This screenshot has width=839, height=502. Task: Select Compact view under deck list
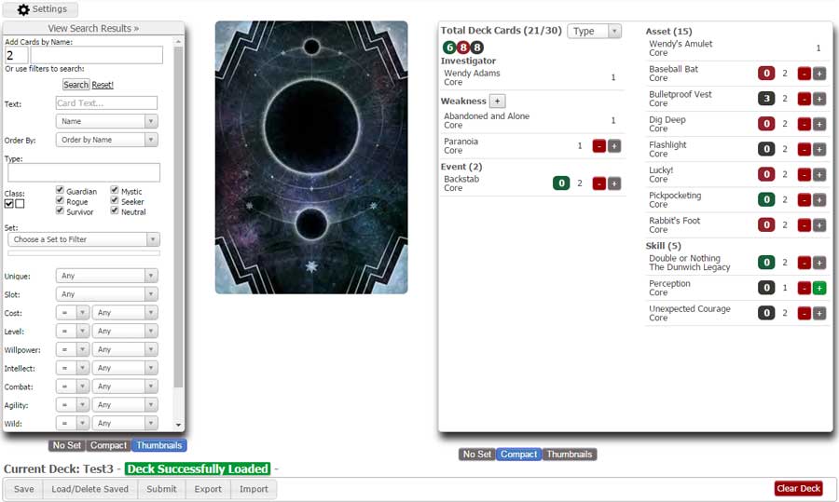pyautogui.click(x=519, y=455)
